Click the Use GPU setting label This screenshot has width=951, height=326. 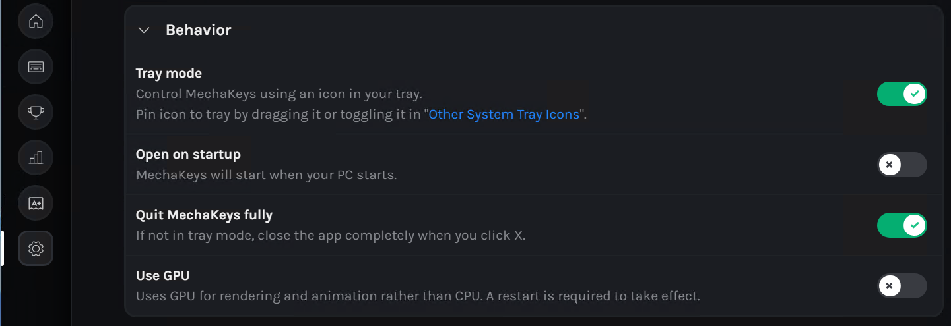click(162, 276)
